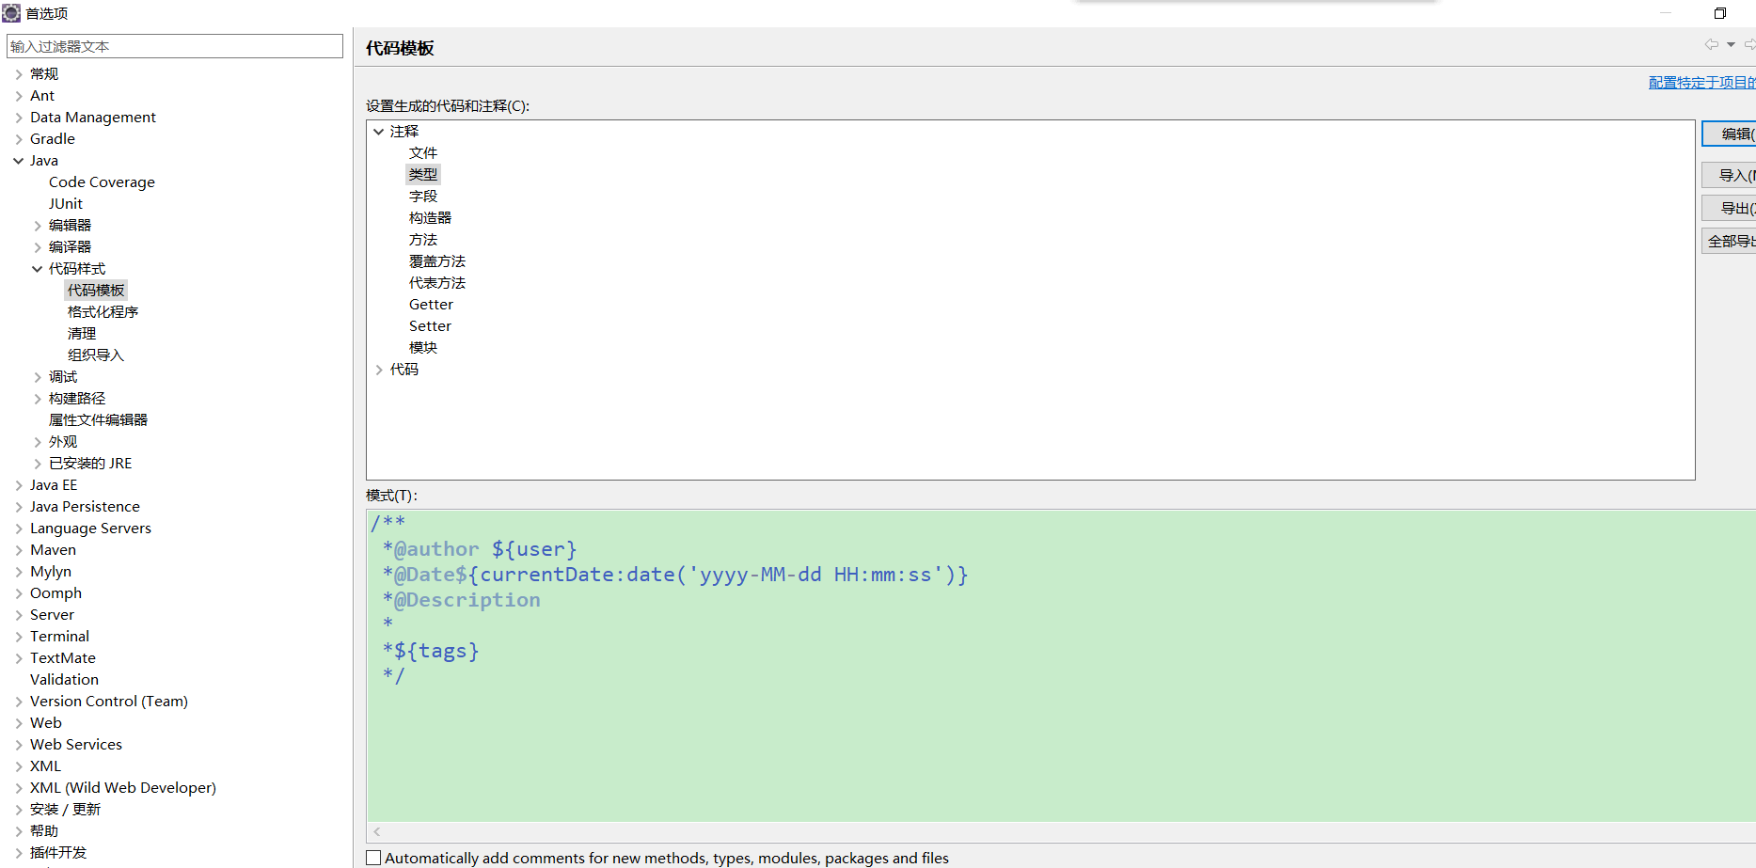Expand the 构建路径 node
1756x868 pixels.
pyautogui.click(x=38, y=399)
